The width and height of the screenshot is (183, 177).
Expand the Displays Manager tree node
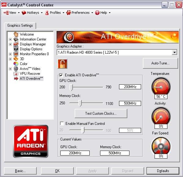(x=10, y=44)
